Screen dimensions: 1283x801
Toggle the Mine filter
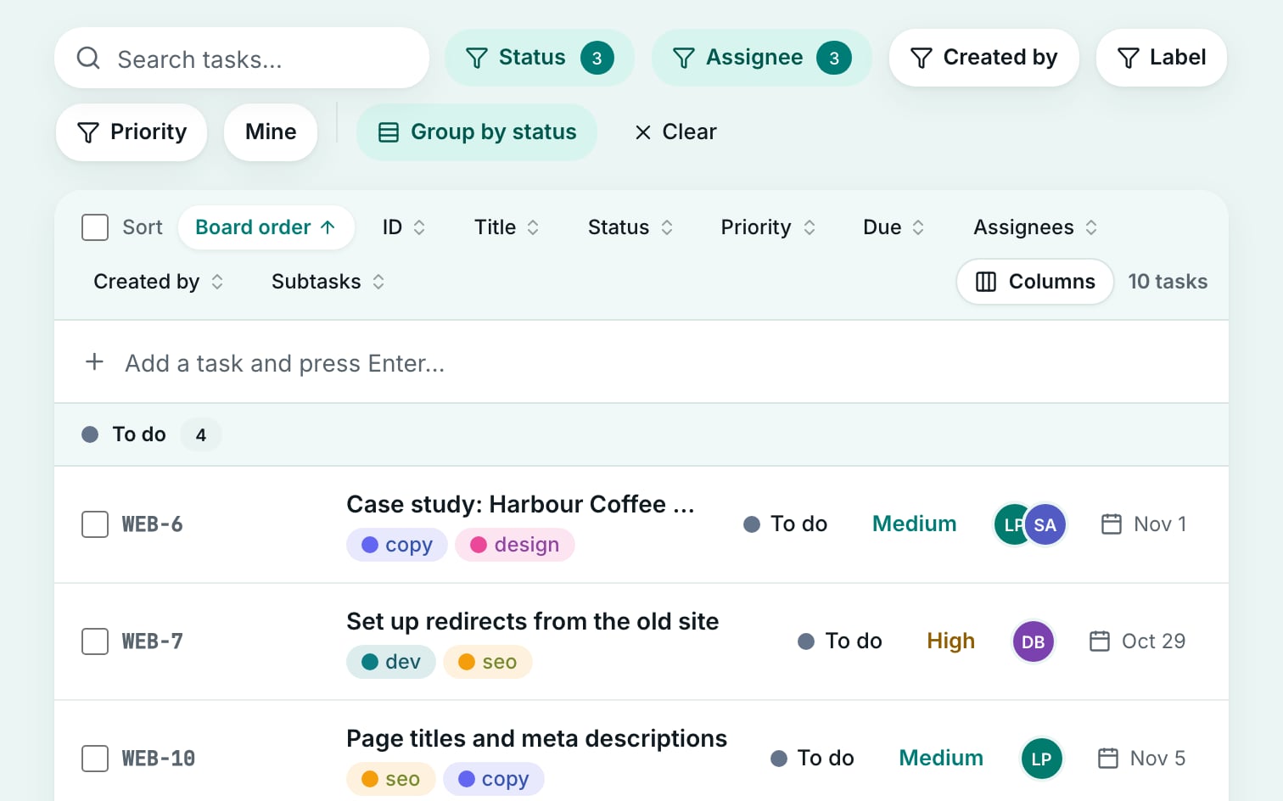point(271,132)
